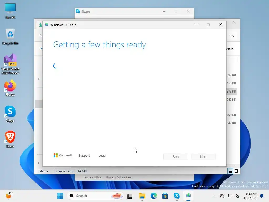This screenshot has height=202, width=269.
Task: Click the Legal link in Setup
Action: point(102,155)
